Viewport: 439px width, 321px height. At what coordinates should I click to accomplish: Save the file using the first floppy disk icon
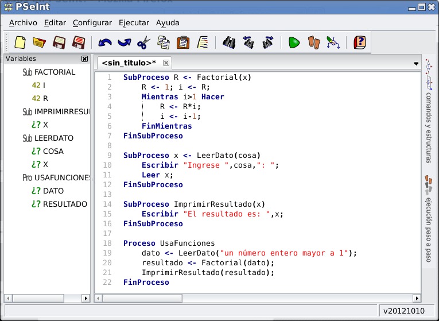click(59, 42)
